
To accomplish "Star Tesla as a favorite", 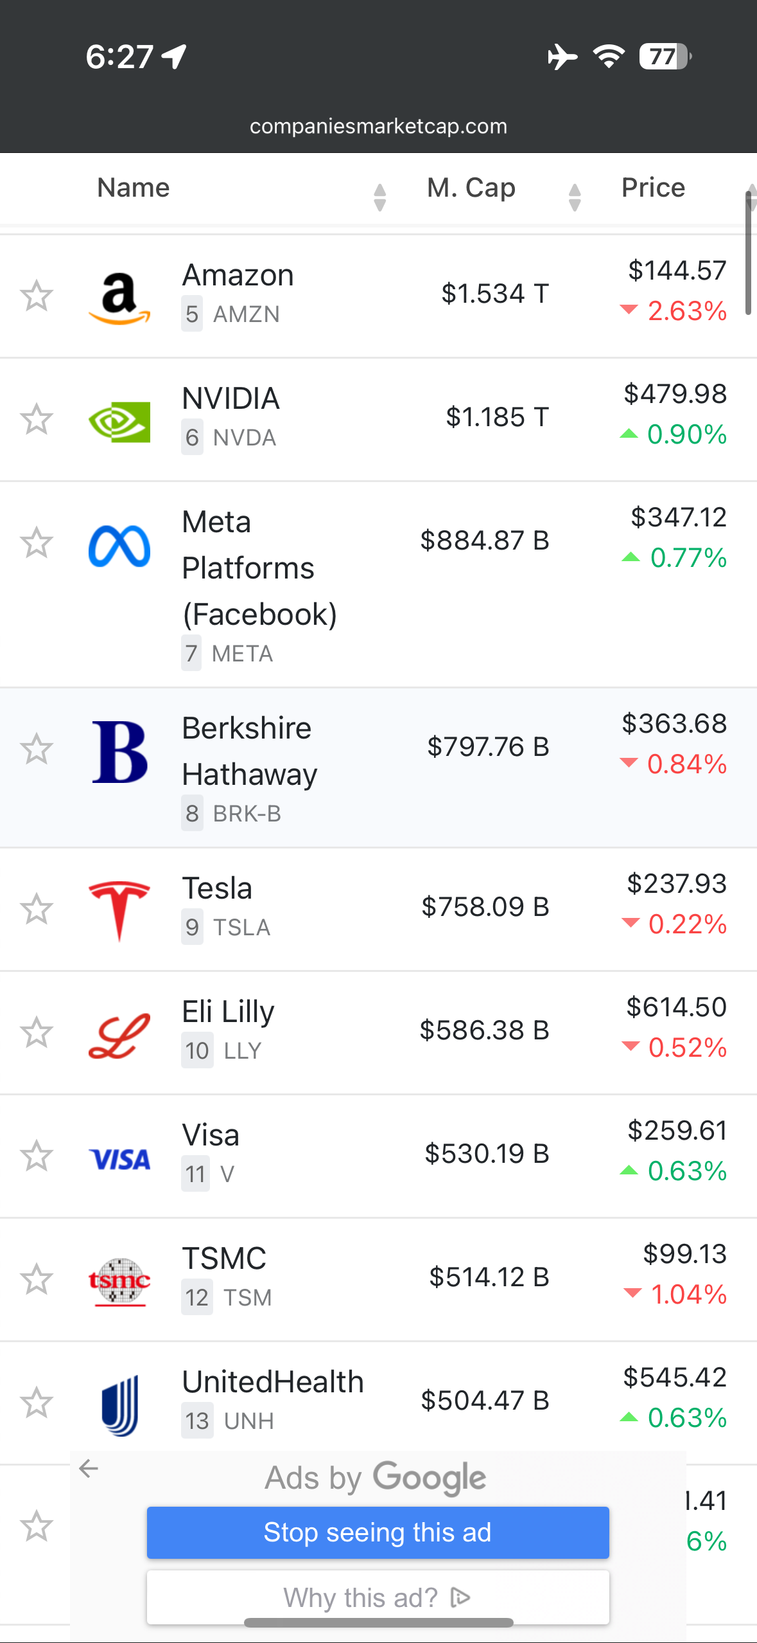I will point(36,910).
